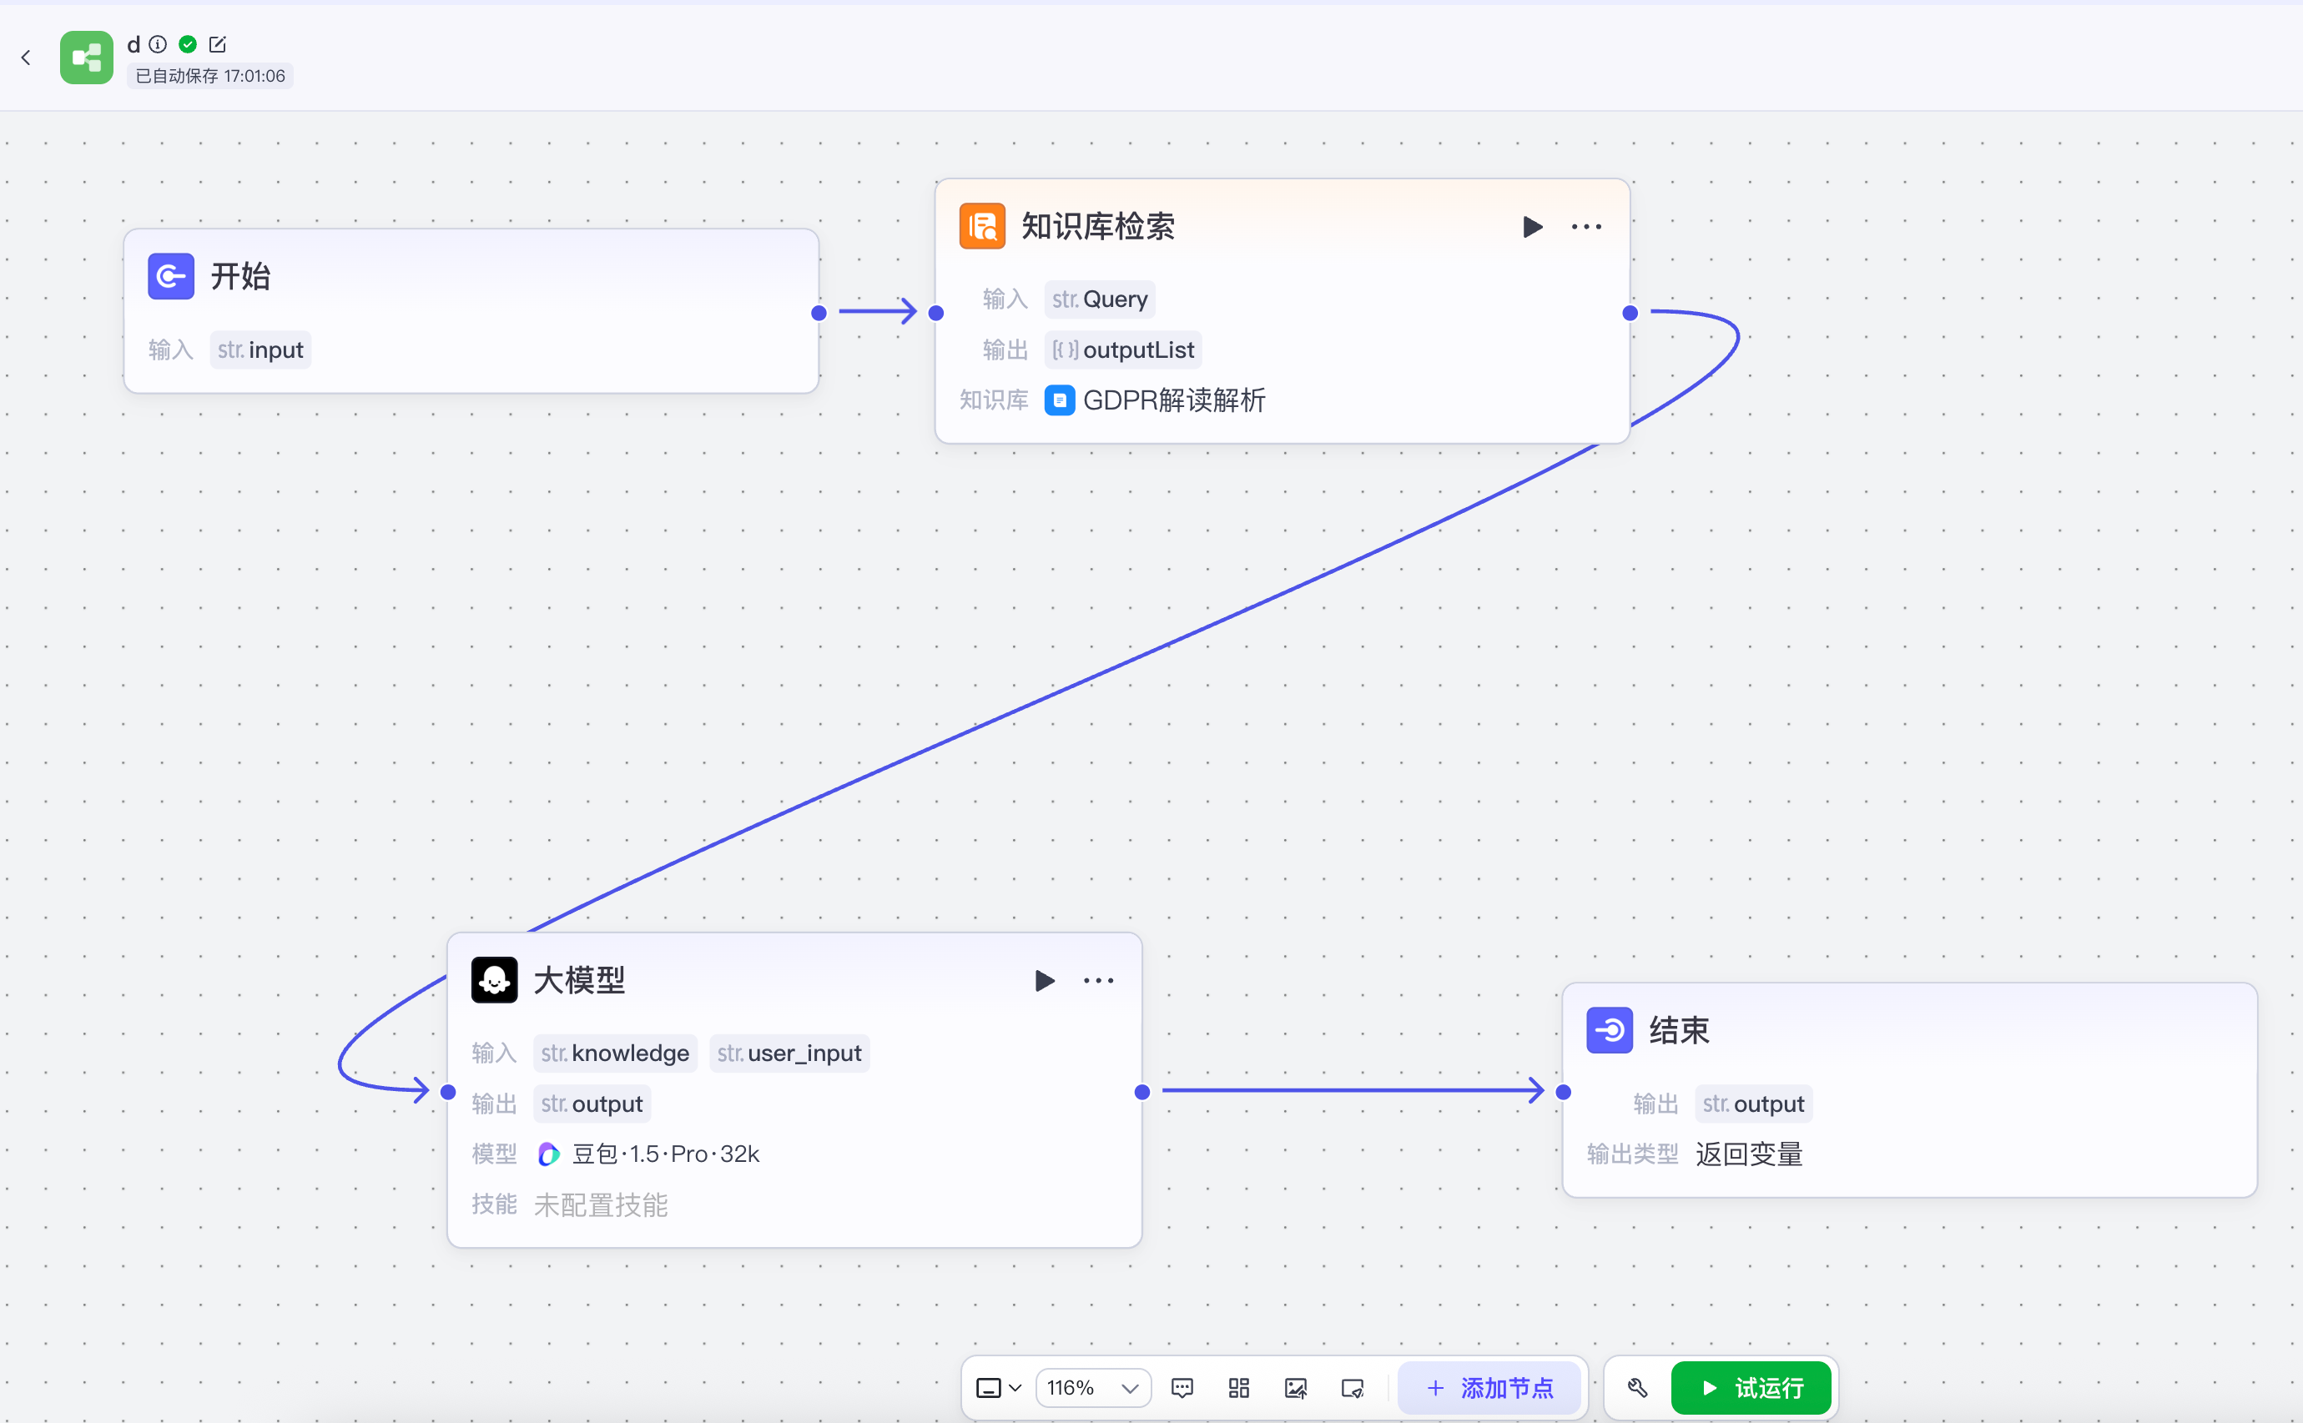2303x1423 pixels.
Task: Click the GDPR解读解析 knowledge base entry
Action: click(1173, 401)
